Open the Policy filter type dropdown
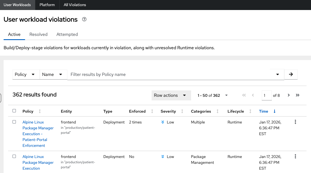 (x=26, y=75)
